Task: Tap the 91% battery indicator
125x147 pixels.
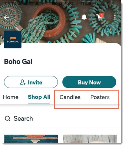Action: point(85,4)
